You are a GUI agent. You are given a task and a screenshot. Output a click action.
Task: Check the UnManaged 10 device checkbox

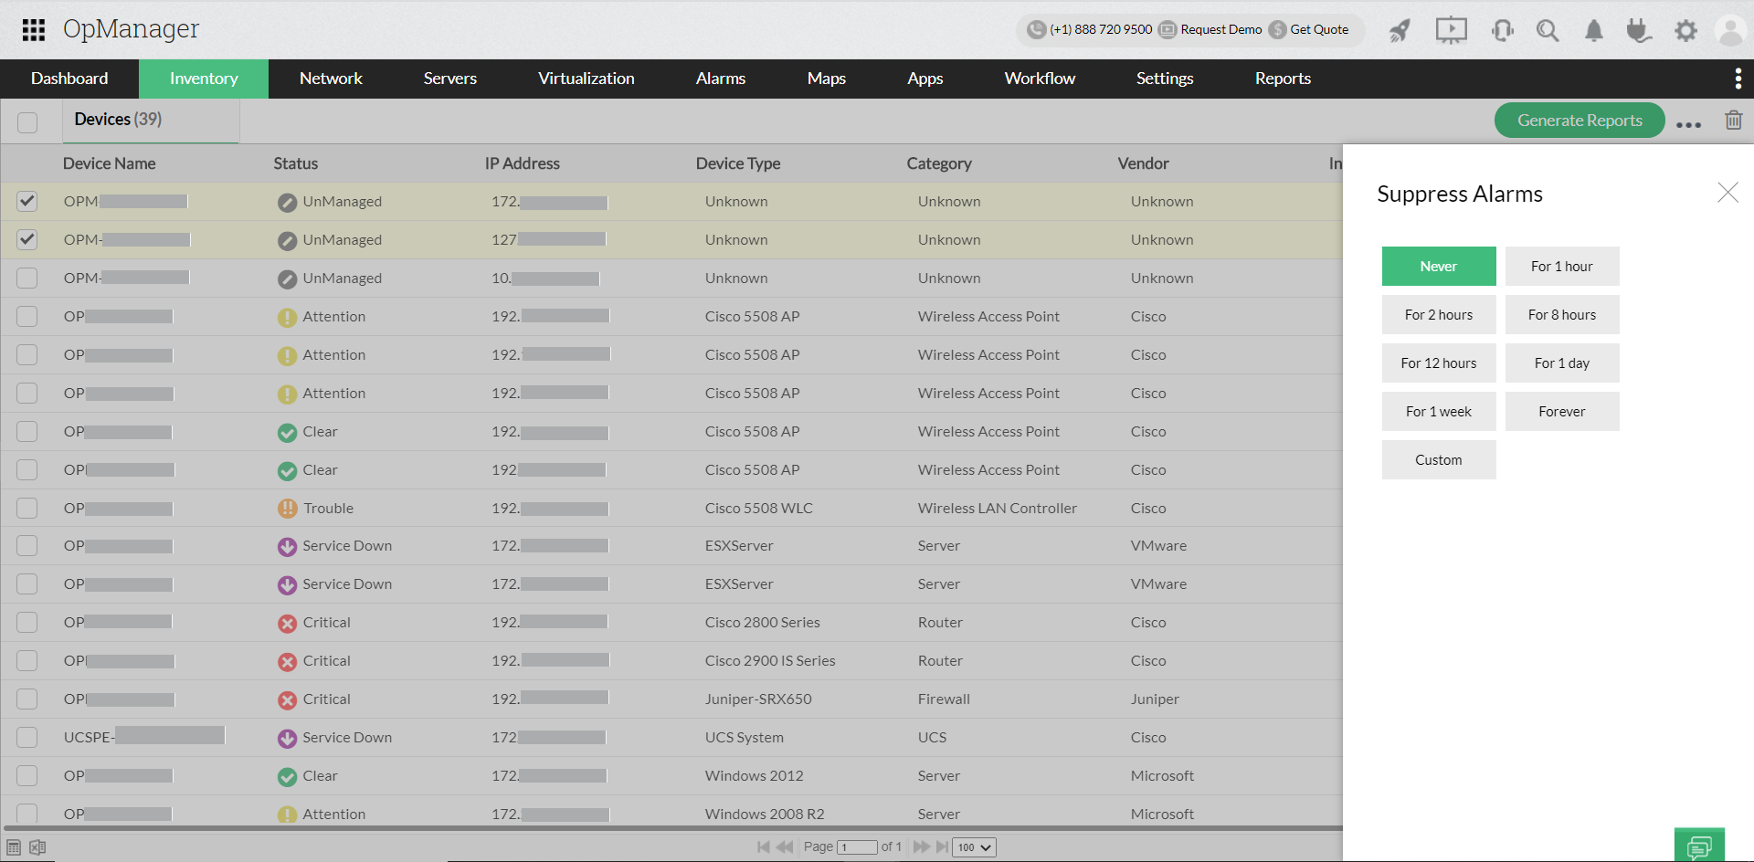[27, 278]
